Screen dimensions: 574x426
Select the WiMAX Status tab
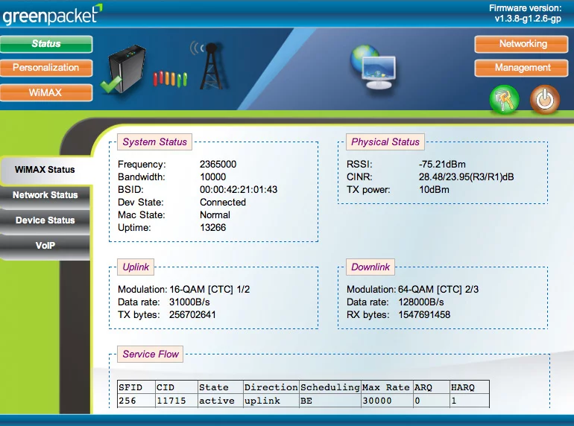[45, 170]
